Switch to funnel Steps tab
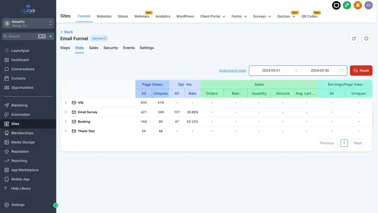 click(x=65, y=48)
